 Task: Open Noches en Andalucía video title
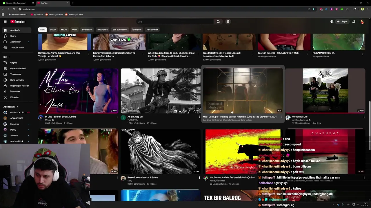[232, 177]
